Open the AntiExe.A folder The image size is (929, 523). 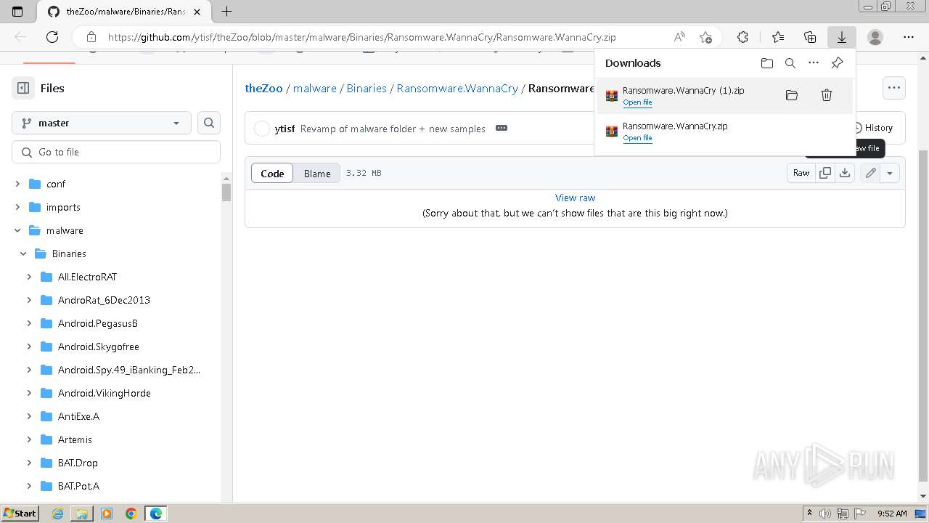tap(78, 416)
